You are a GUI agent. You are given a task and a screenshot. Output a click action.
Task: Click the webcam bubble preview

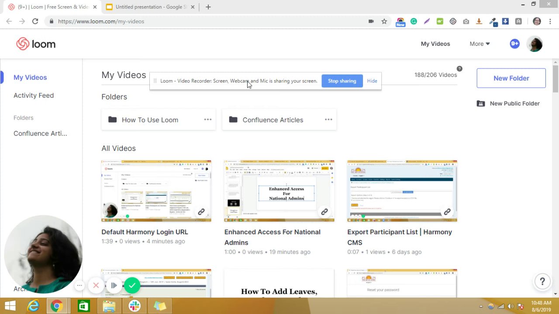43,254
